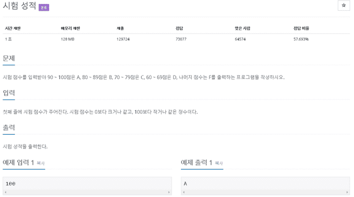Viewport: 354px width, 197px height.
Task: Click the 입력 section heading
Action: pyautogui.click(x=9, y=93)
